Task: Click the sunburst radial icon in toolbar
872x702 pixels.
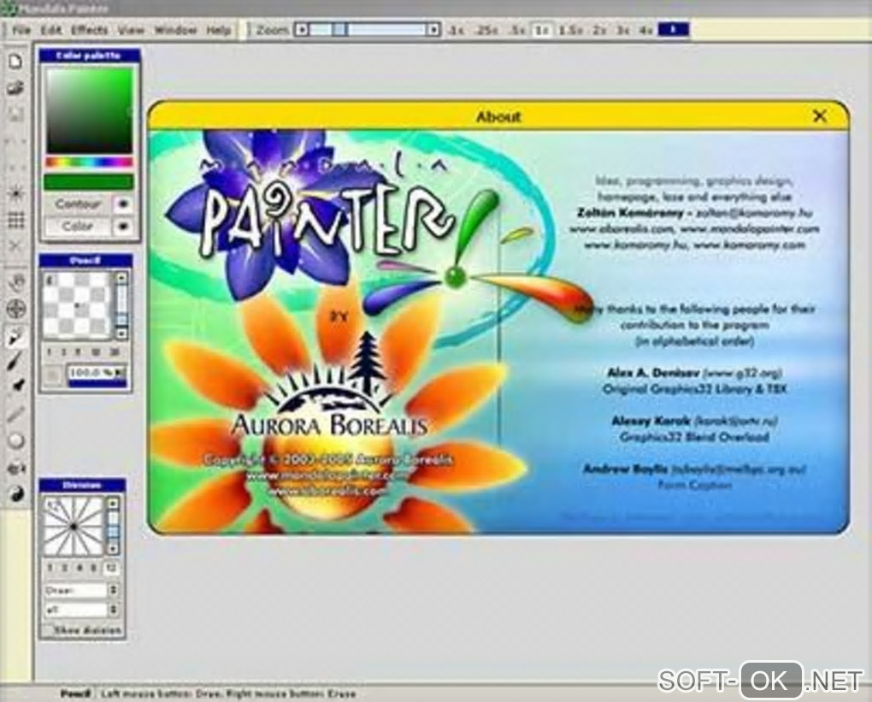Action: pyautogui.click(x=15, y=194)
